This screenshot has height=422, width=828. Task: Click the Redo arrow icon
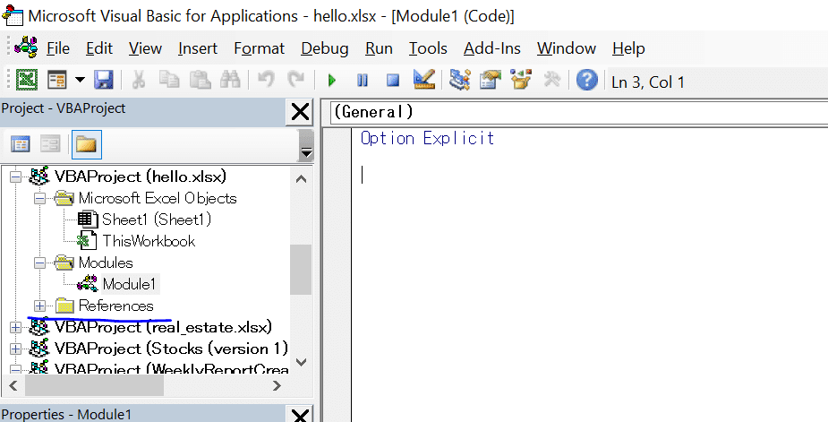tap(295, 81)
